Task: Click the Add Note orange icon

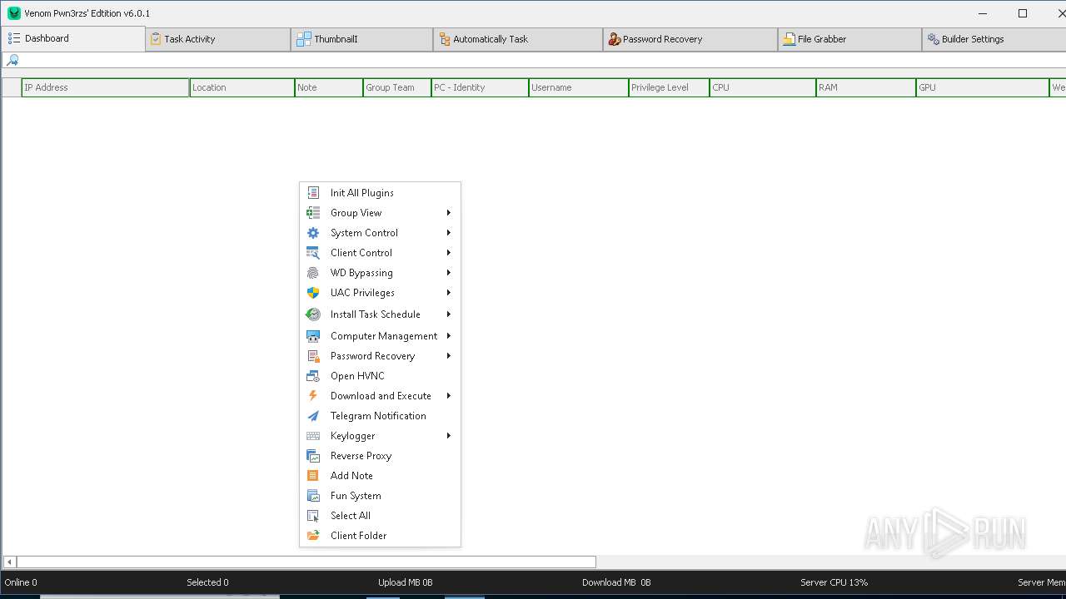Action: 313,476
